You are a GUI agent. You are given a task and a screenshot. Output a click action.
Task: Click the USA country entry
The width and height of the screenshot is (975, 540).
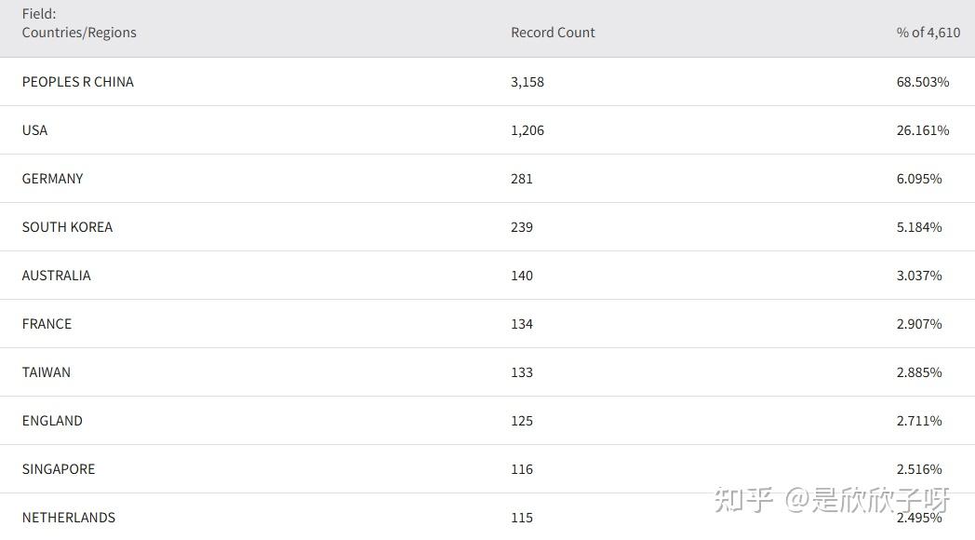[x=34, y=130]
